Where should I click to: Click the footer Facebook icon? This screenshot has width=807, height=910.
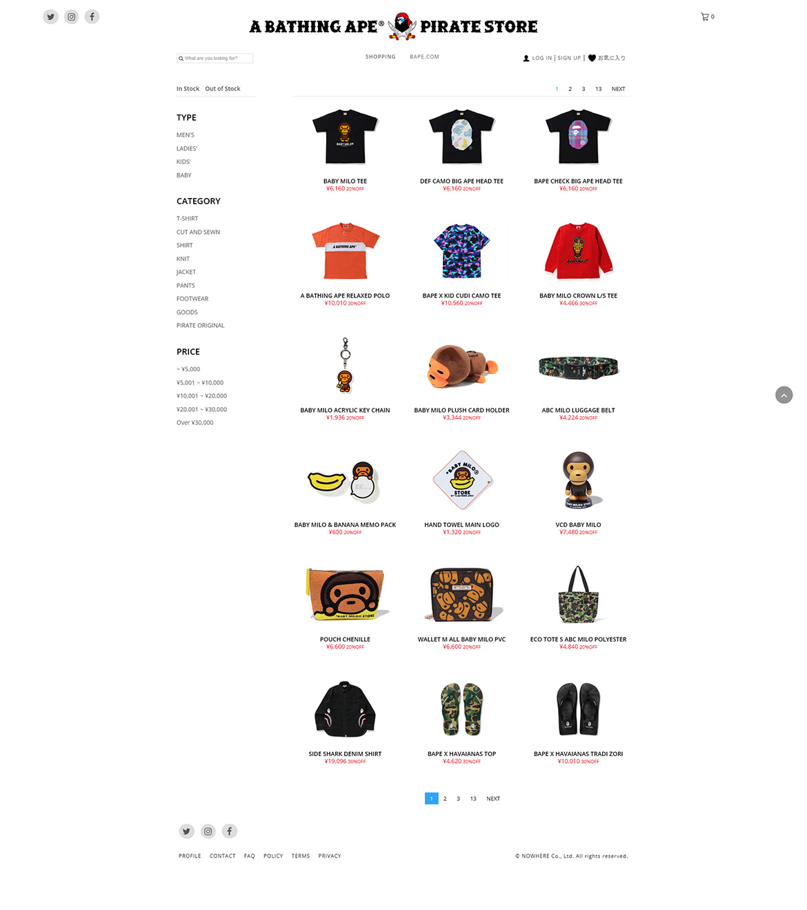pyautogui.click(x=229, y=831)
